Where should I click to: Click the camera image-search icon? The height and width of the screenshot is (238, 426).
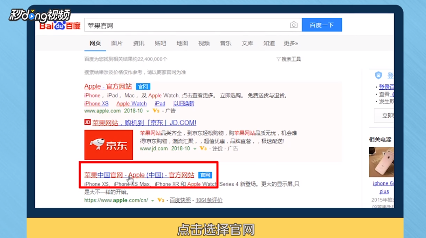(x=294, y=25)
